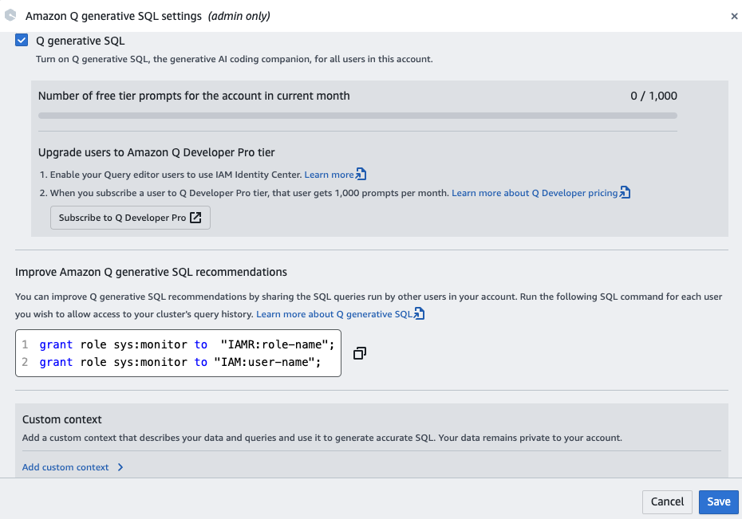Click the Cancel button
This screenshot has width=742, height=519.
click(667, 501)
